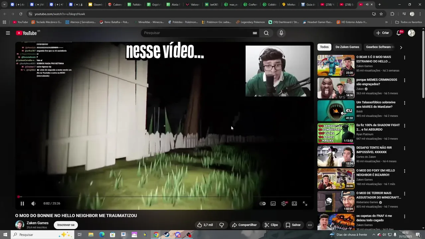425x239 pixels.
Task: Show next filter chips with right arrow
Action: (x=401, y=47)
